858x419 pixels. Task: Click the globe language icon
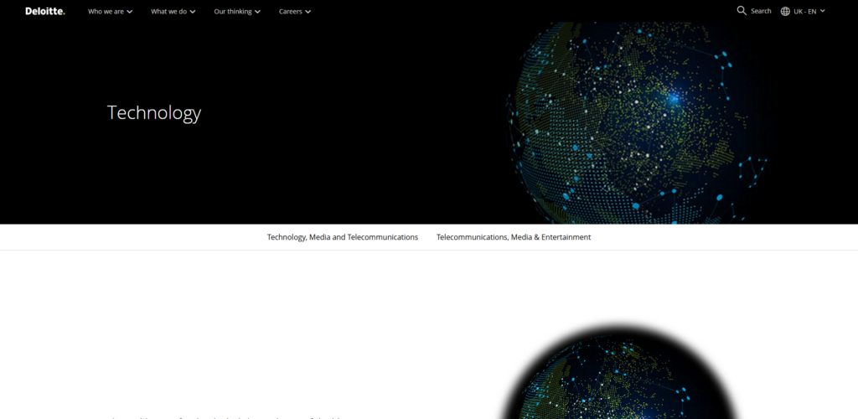pyautogui.click(x=785, y=11)
